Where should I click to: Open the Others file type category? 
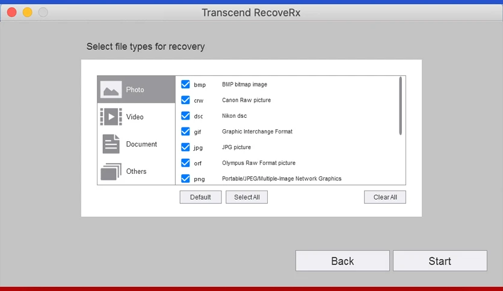(x=137, y=171)
